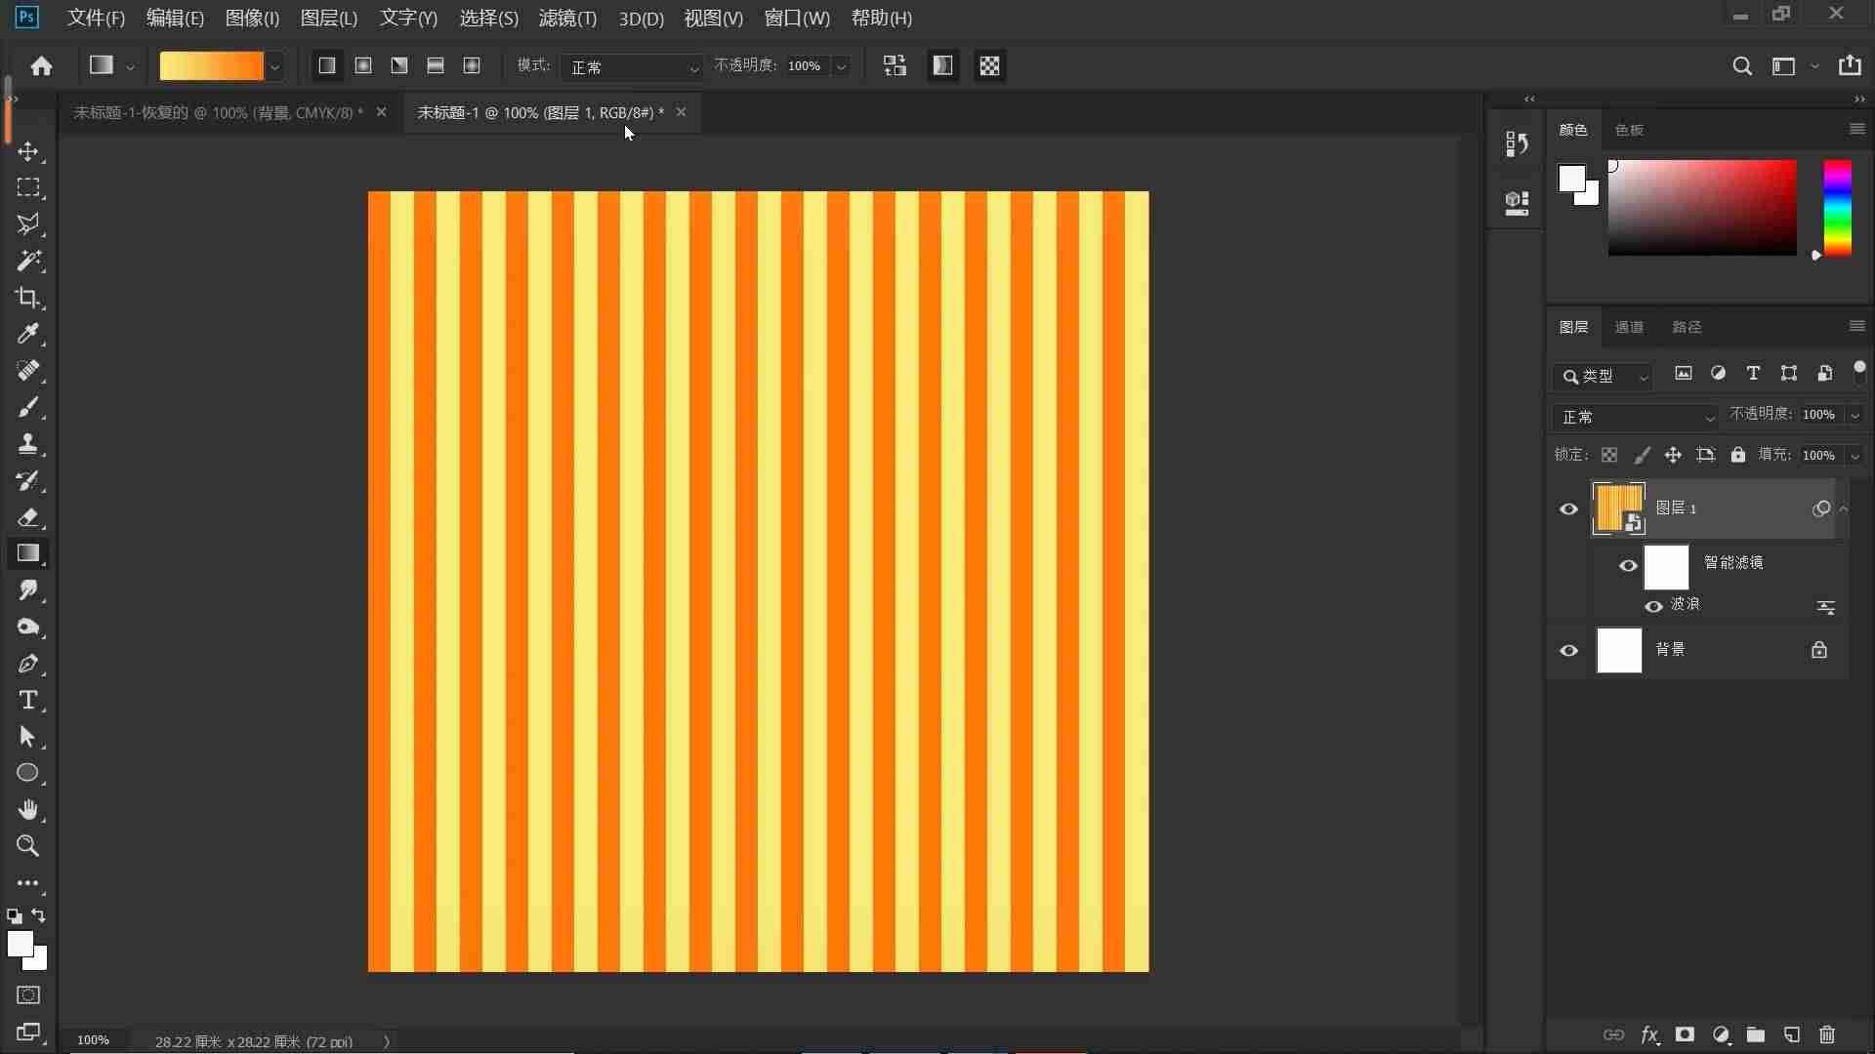
Task: Select the Zoom tool
Action: 28,846
